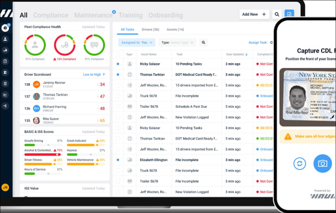Expand the Assigned to: You dropdown
This screenshot has width=336, height=213.
(137, 42)
